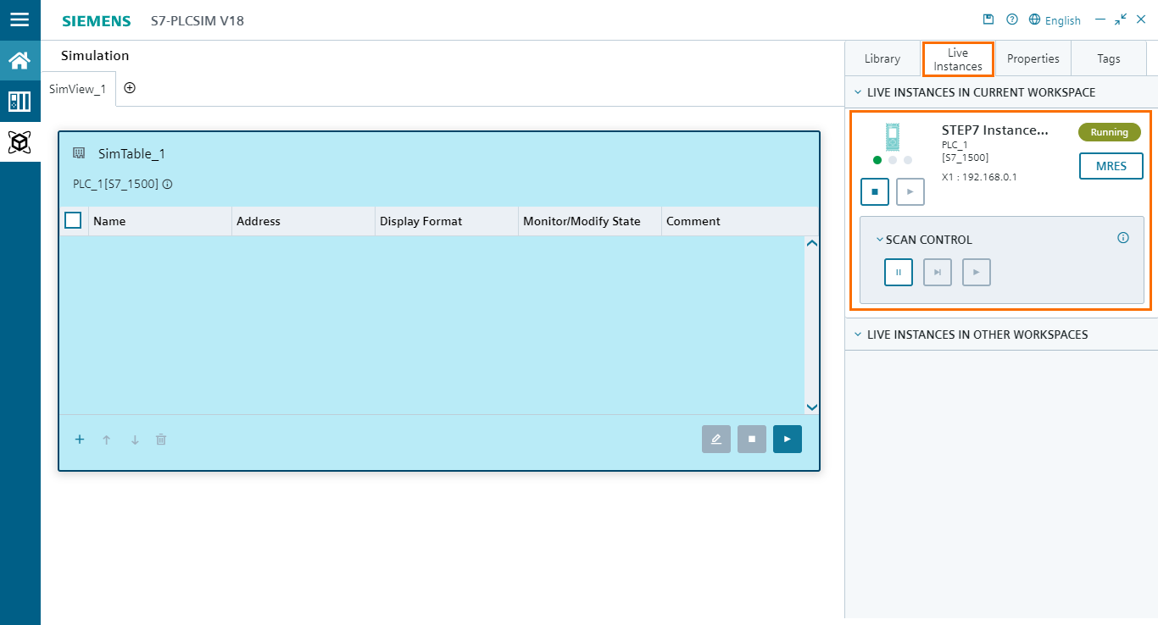Stop the STEP7 PLC instance
The height and width of the screenshot is (625, 1158).
pos(874,191)
